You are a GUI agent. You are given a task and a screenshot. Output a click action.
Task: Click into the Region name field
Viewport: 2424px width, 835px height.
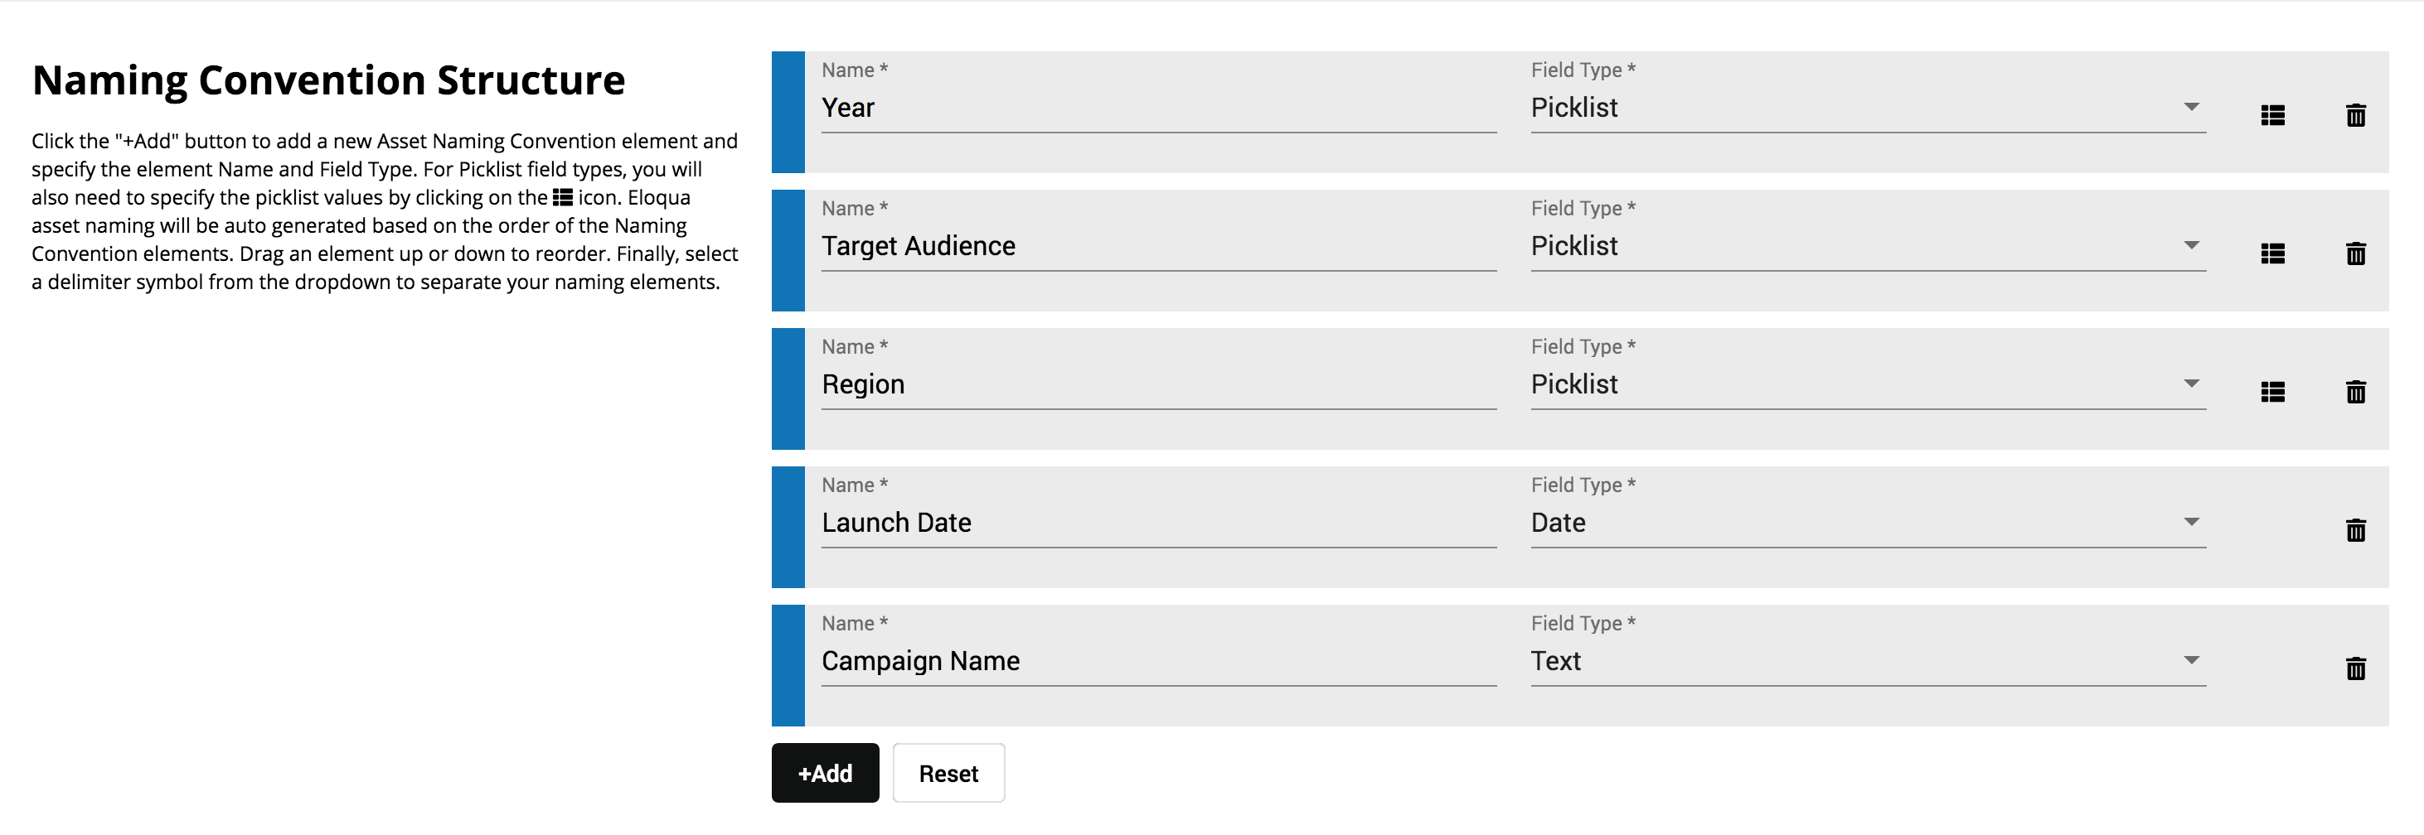(1157, 384)
